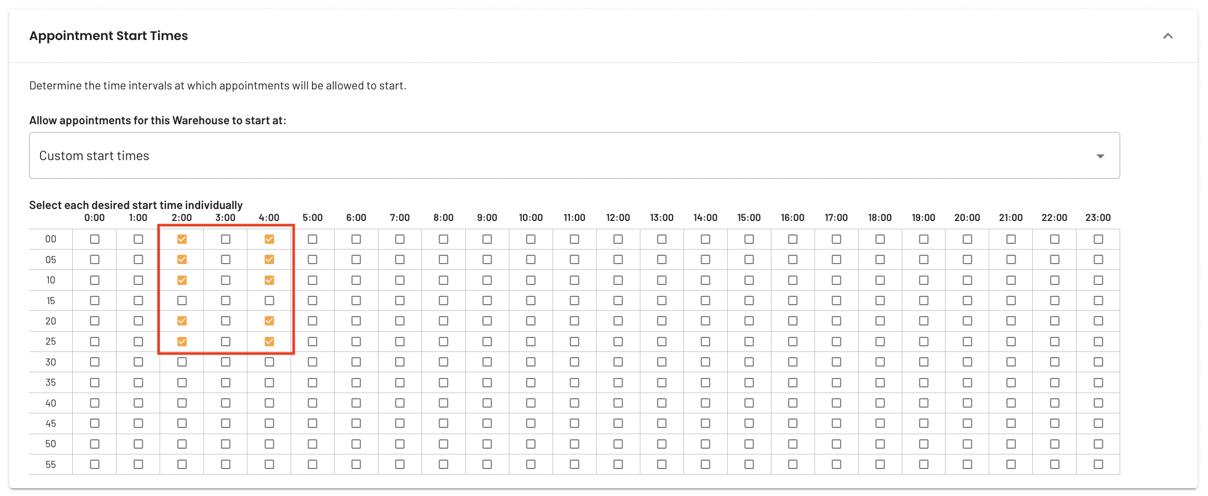Disable the 4:00 start time at minute 25
The height and width of the screenshot is (496, 1208).
[x=269, y=342]
